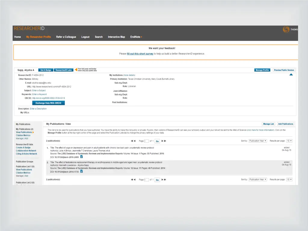
Task: Open Search in navigation bar
Action: pyautogui.click(x=99, y=37)
